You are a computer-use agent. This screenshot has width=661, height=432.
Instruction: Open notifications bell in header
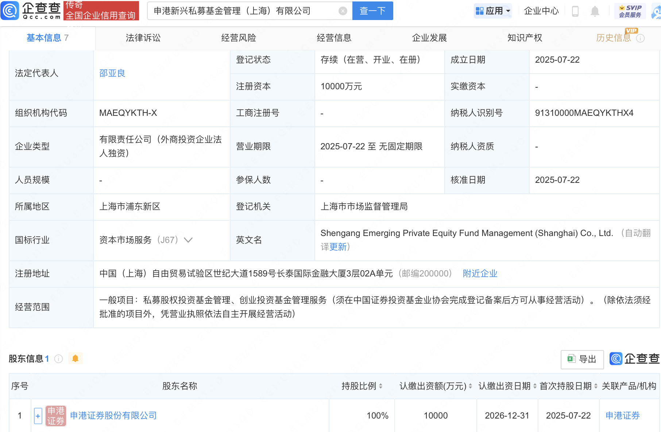(x=595, y=11)
